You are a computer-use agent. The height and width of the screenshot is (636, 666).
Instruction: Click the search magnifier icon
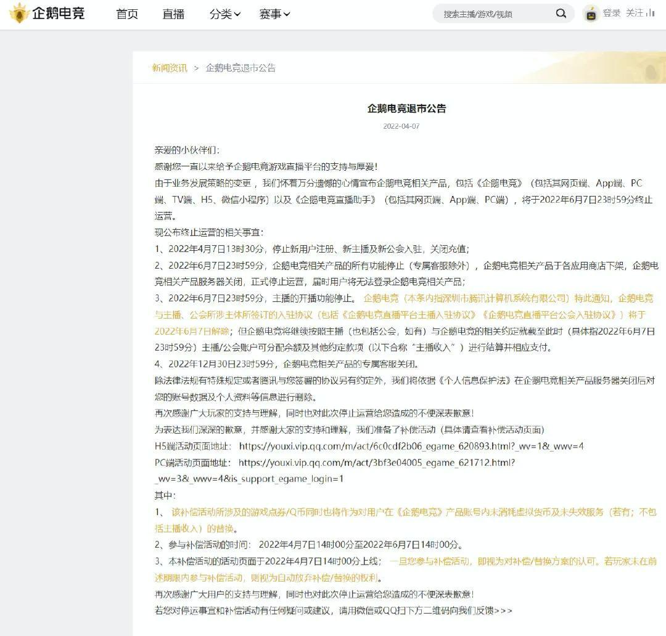pos(560,12)
